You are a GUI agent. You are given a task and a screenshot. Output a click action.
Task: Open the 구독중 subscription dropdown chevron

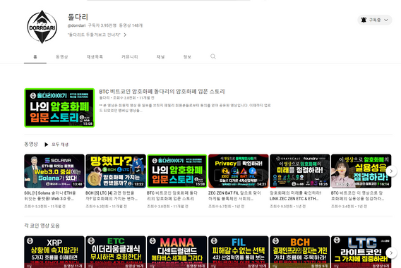point(386,20)
